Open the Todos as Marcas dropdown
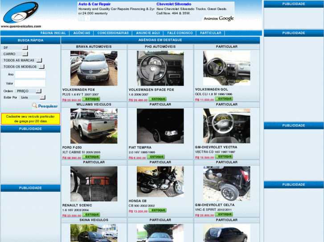The height and width of the screenshot is (242, 324). (39, 60)
